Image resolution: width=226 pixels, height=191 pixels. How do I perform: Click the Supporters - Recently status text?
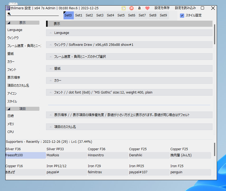point(49,142)
